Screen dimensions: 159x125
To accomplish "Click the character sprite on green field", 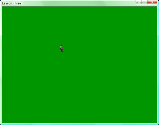I will 61,48.
